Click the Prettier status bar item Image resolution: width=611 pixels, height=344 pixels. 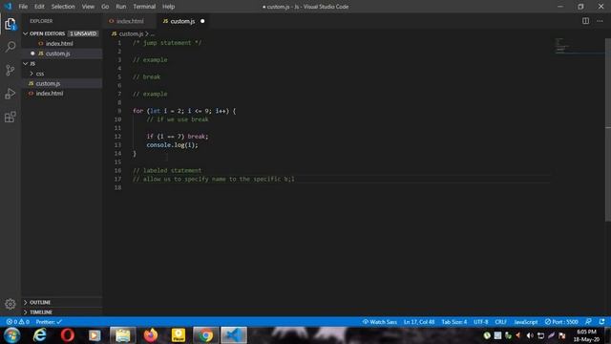(x=49, y=322)
